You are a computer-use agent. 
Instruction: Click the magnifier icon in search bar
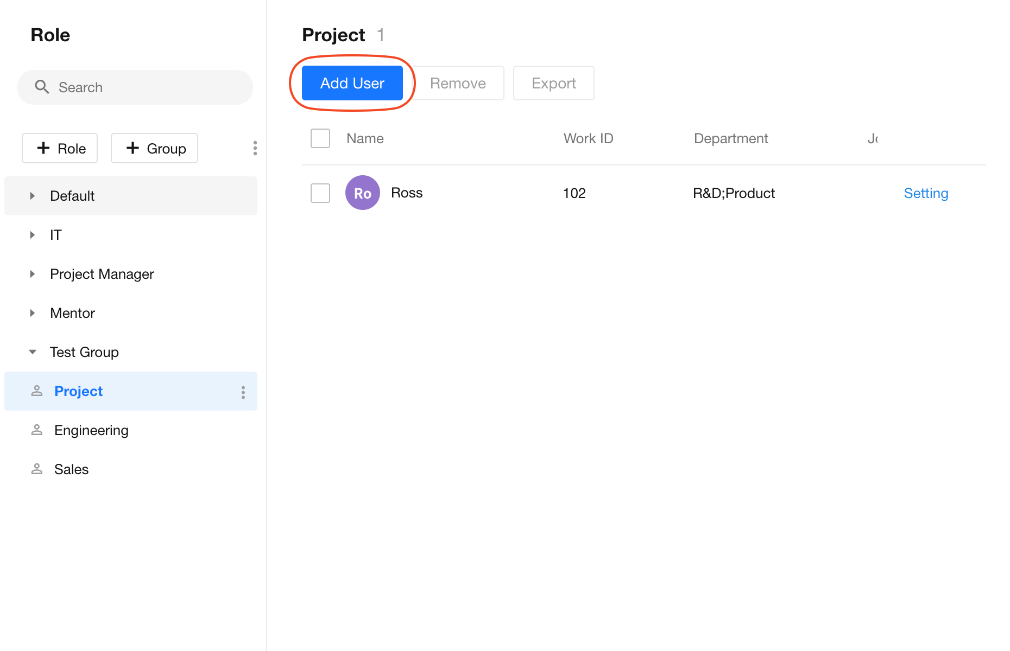click(42, 87)
